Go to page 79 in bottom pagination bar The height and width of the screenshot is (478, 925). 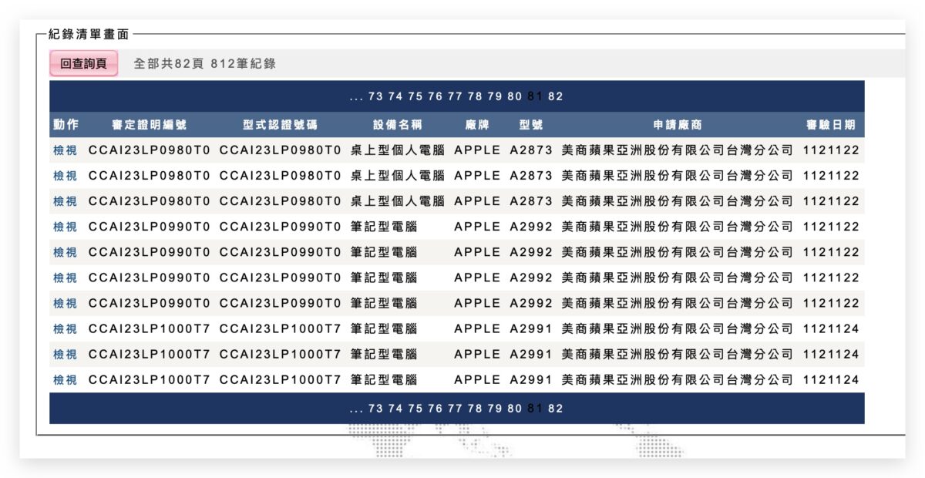(495, 409)
